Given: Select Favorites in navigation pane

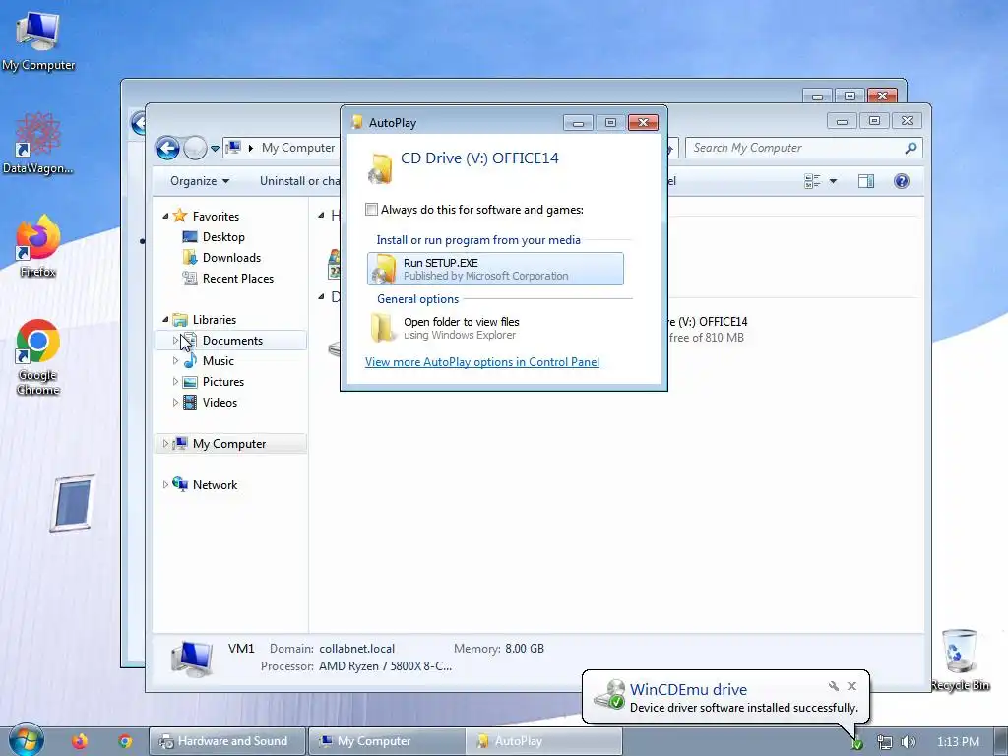Looking at the screenshot, I should click(216, 217).
